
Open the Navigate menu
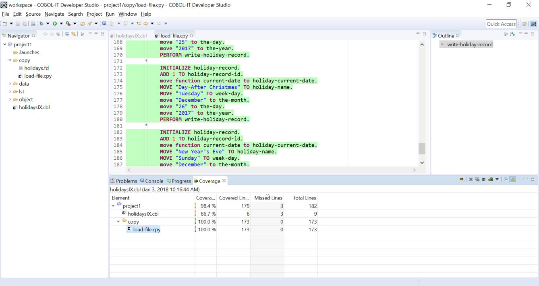click(x=54, y=14)
